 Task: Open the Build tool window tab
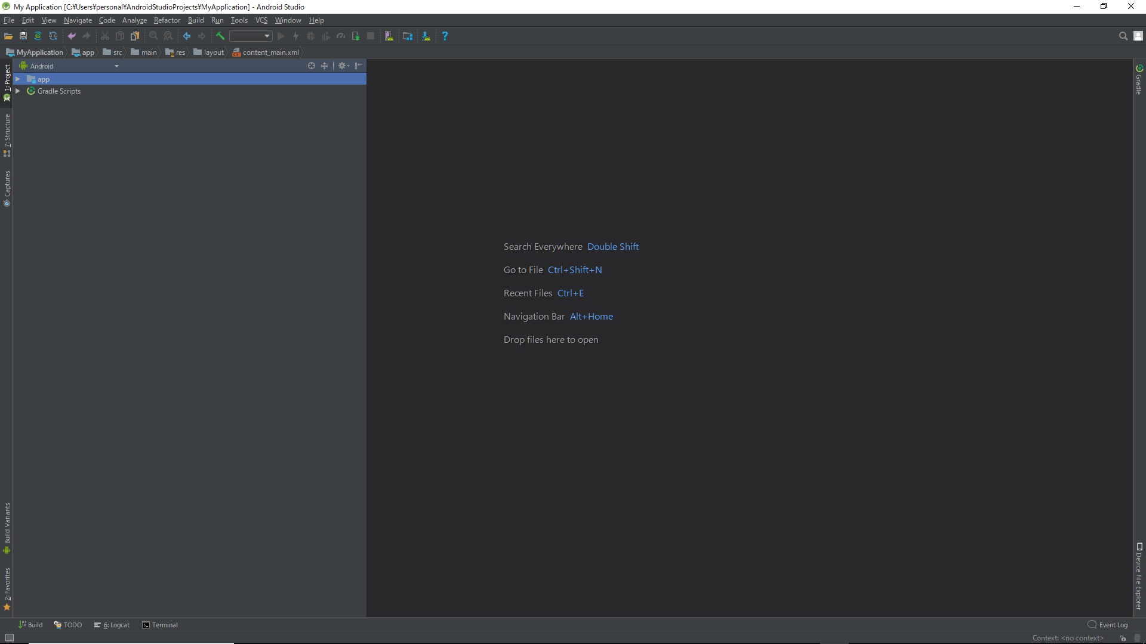point(30,625)
